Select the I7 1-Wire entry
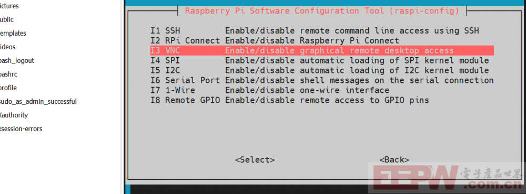This screenshot has width=526, height=194. click(x=270, y=90)
